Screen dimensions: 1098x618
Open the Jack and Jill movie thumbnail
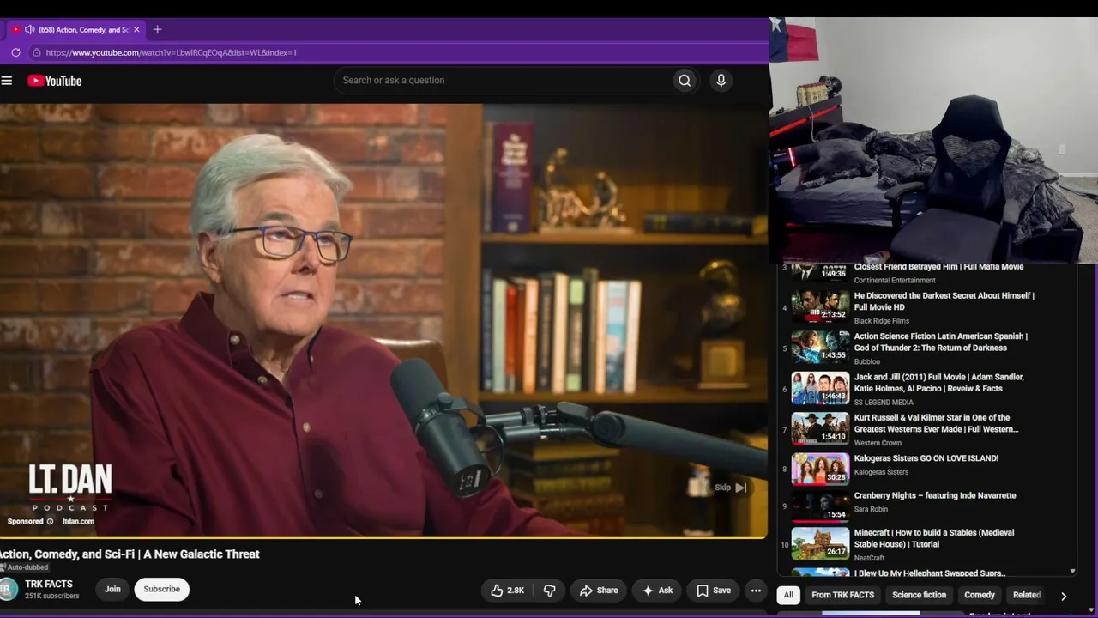pos(820,388)
